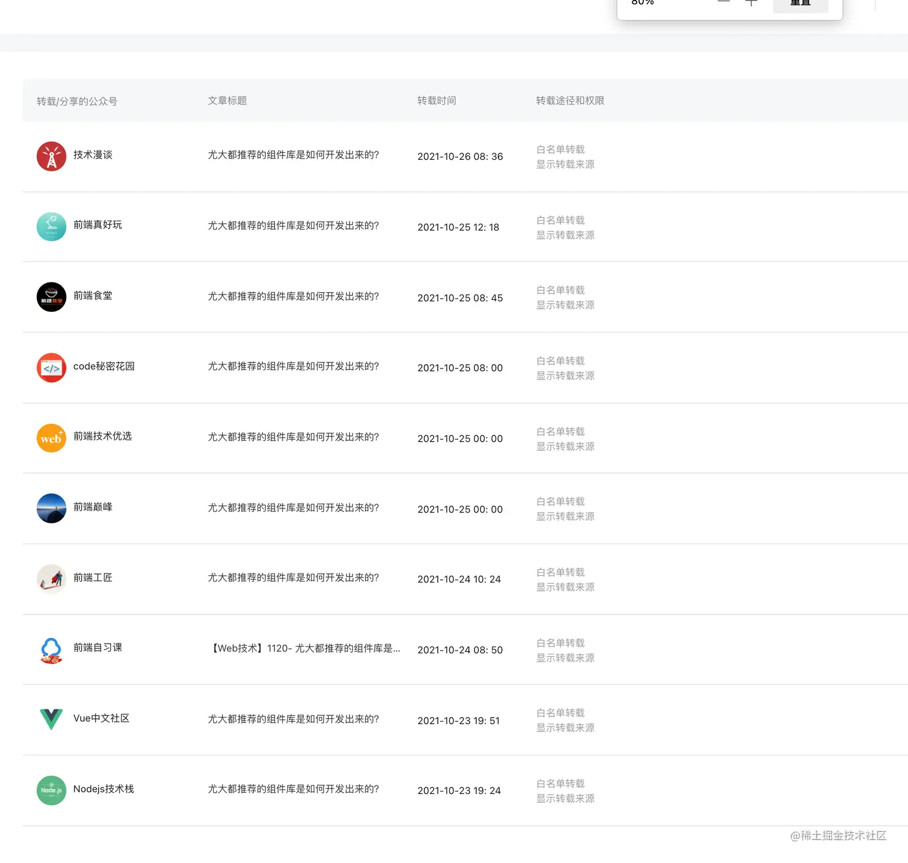Click the timestamp 2021-10-24 08:50
908x863 pixels.
(460, 650)
